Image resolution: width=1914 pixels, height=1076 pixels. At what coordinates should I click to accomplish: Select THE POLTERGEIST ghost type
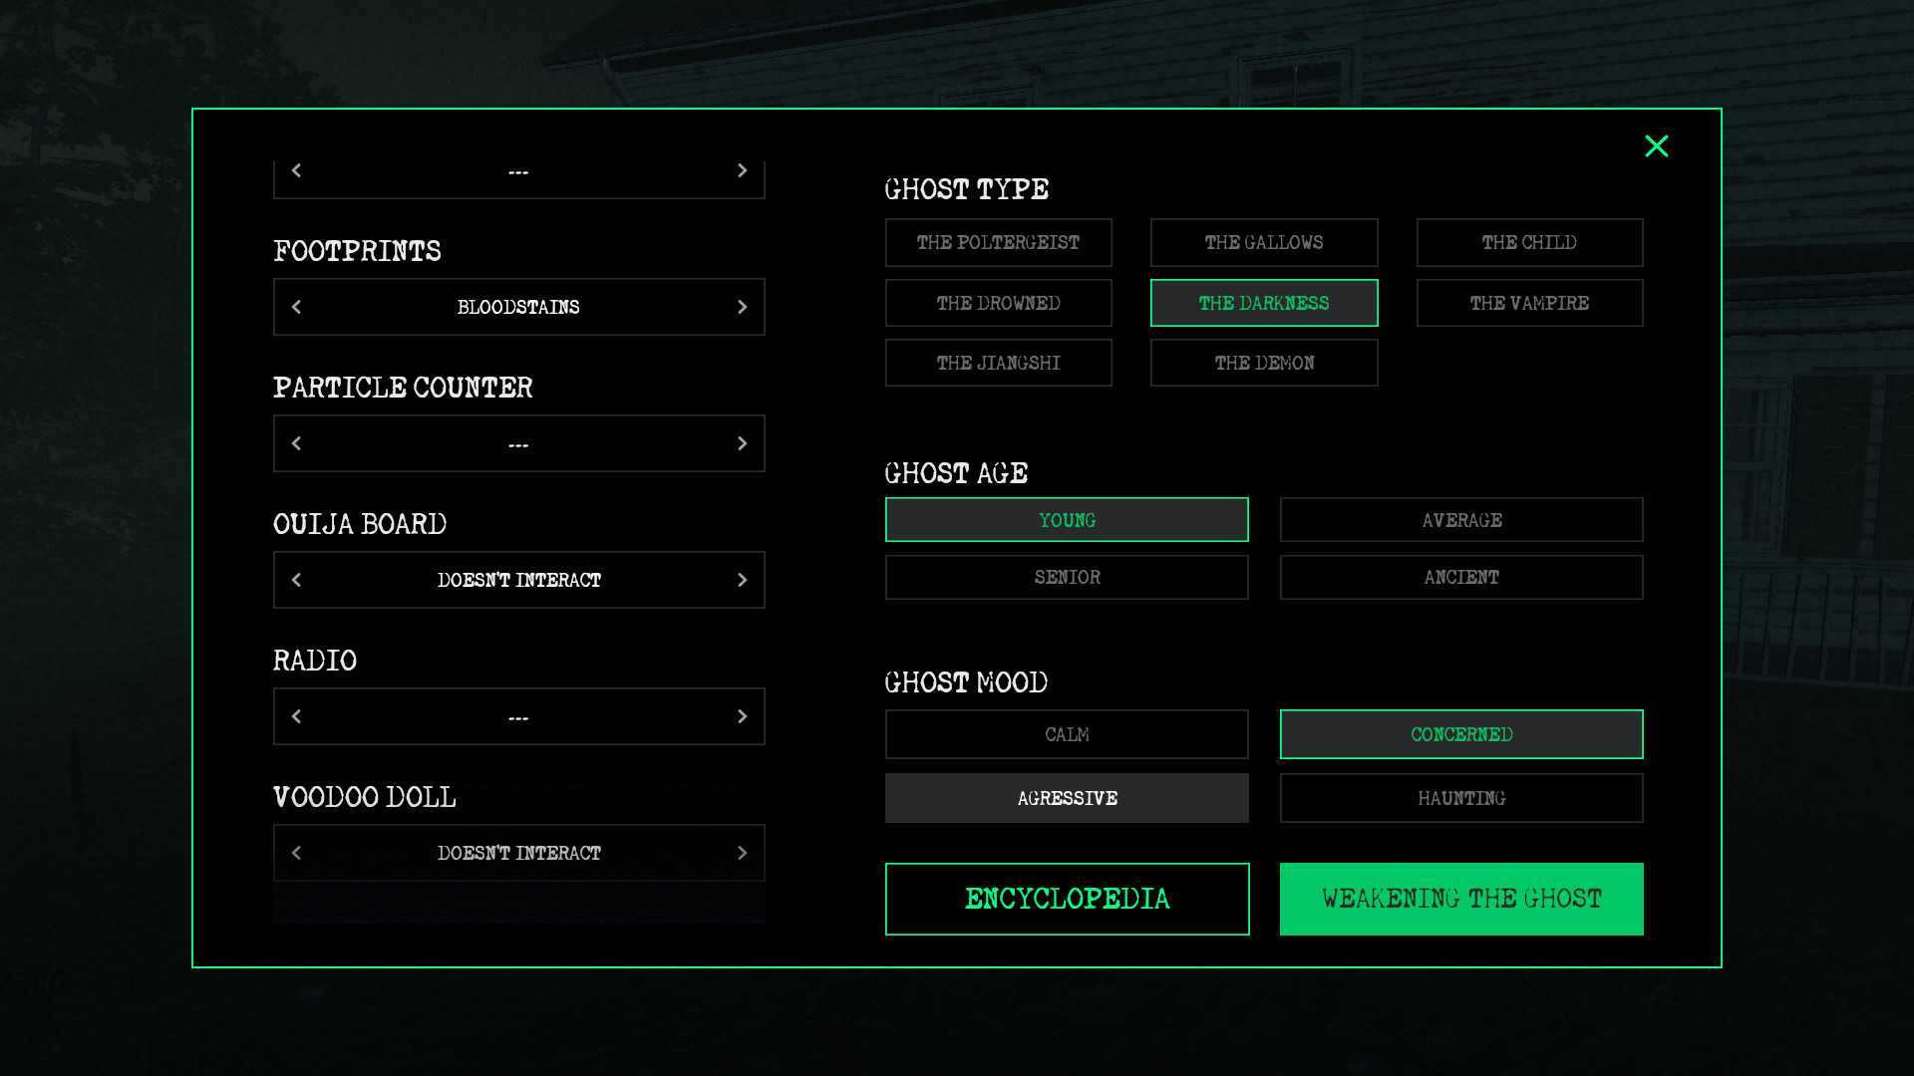coord(998,242)
